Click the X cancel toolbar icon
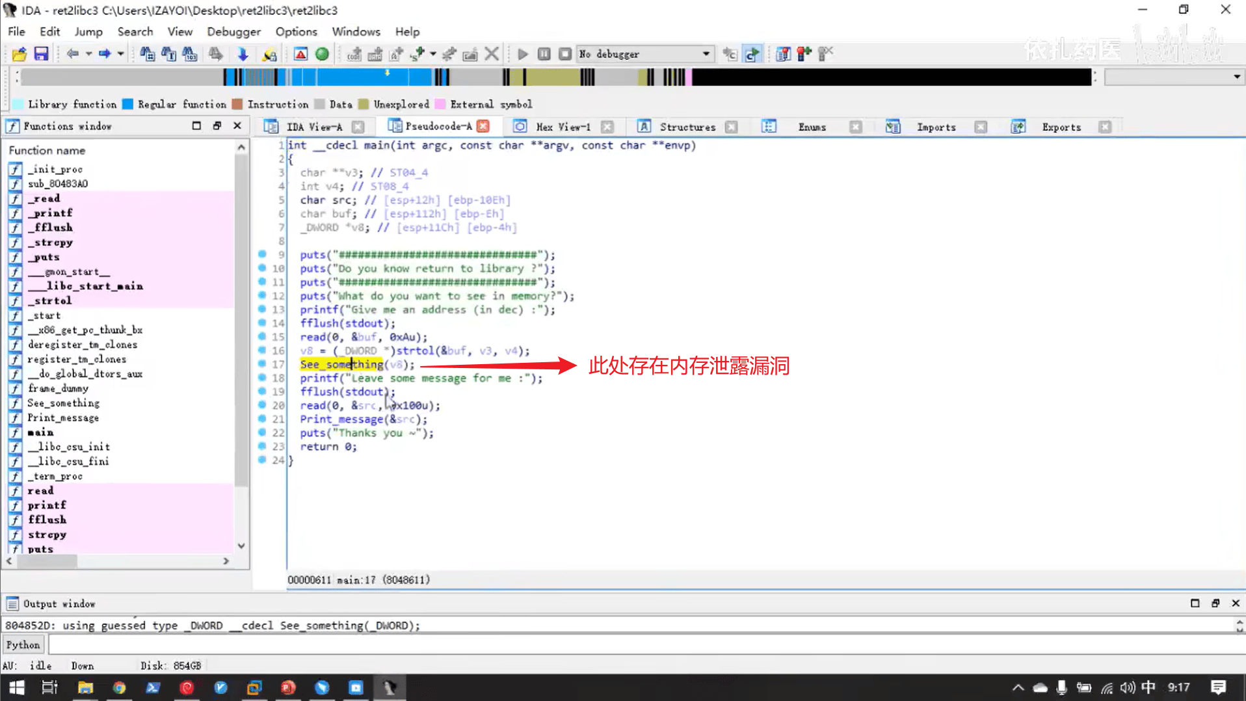Image resolution: width=1246 pixels, height=701 pixels. (x=492, y=54)
